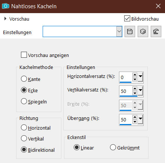Increase Übergang value with up arrow
This screenshot has height=163, width=165.
[x=135, y=117]
